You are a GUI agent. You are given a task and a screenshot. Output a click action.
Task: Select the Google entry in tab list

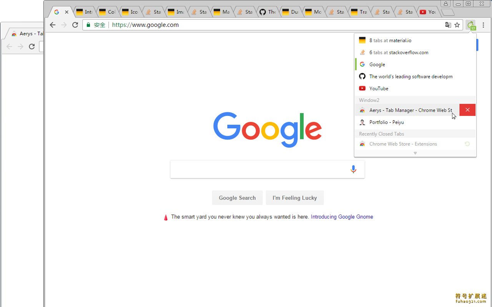(x=415, y=64)
